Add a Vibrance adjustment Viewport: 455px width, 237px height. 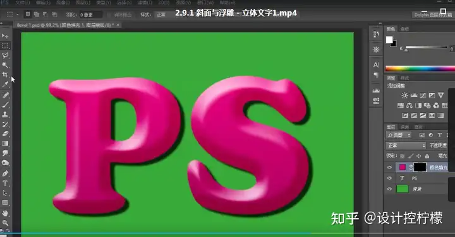coord(441,95)
